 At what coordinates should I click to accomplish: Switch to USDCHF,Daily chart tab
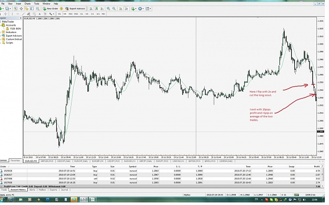pos(64,161)
